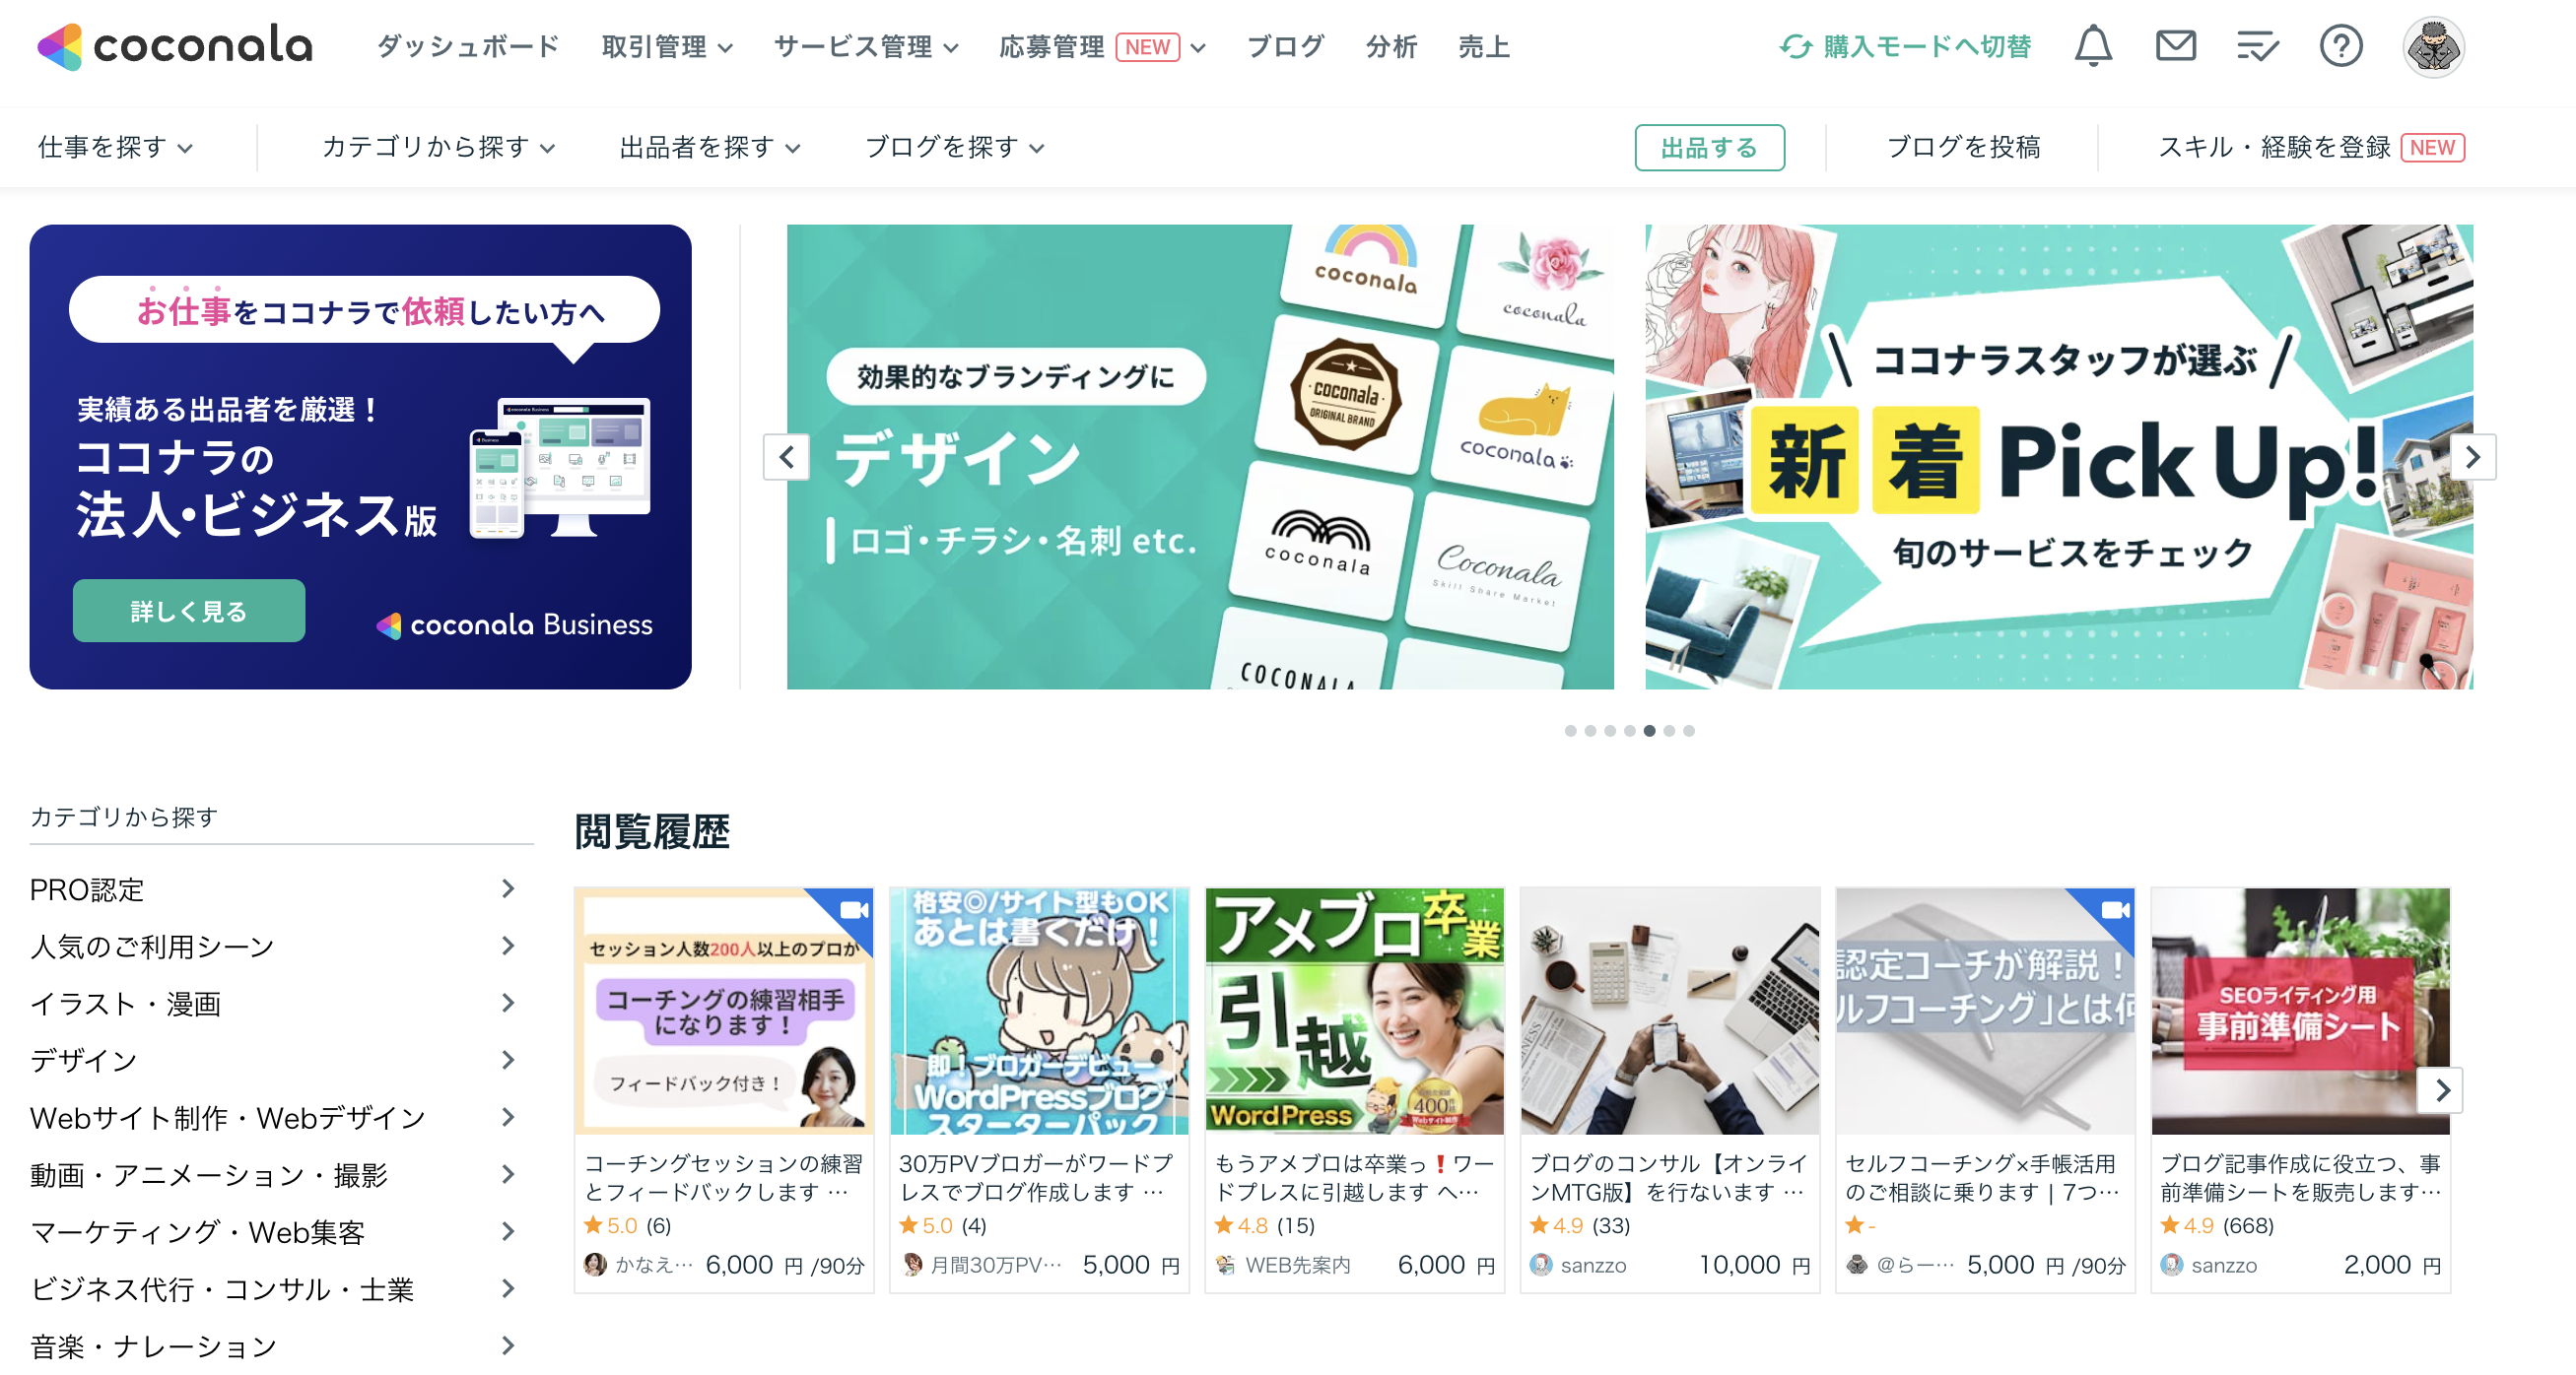
Task: Open the ダッシュボード menu item
Action: pyautogui.click(x=467, y=46)
